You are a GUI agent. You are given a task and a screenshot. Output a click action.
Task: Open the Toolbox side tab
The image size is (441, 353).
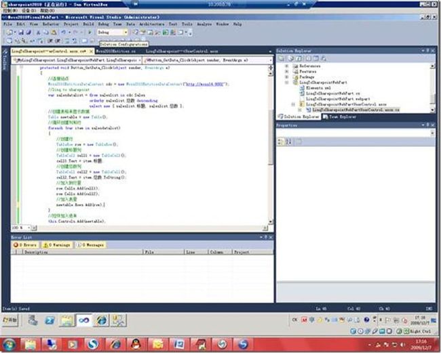[x=5, y=60]
